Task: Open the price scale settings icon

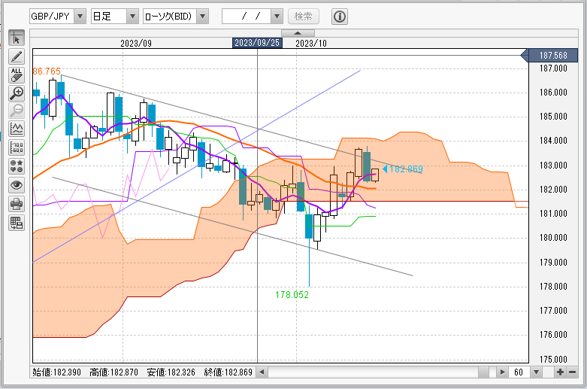Action: 17,147
